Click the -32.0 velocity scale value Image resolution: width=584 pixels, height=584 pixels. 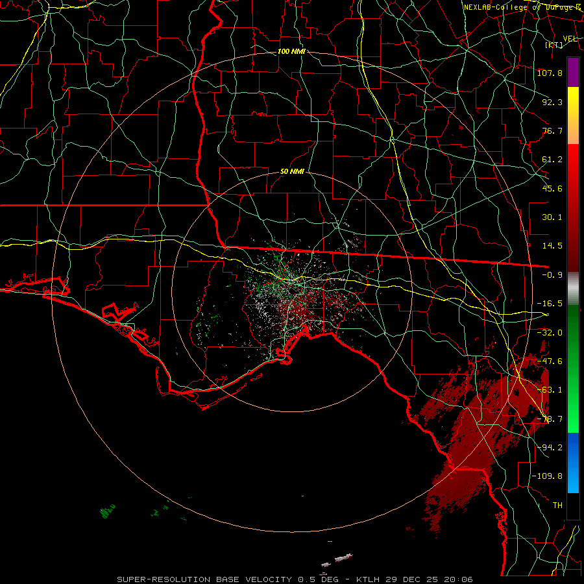[x=550, y=333]
